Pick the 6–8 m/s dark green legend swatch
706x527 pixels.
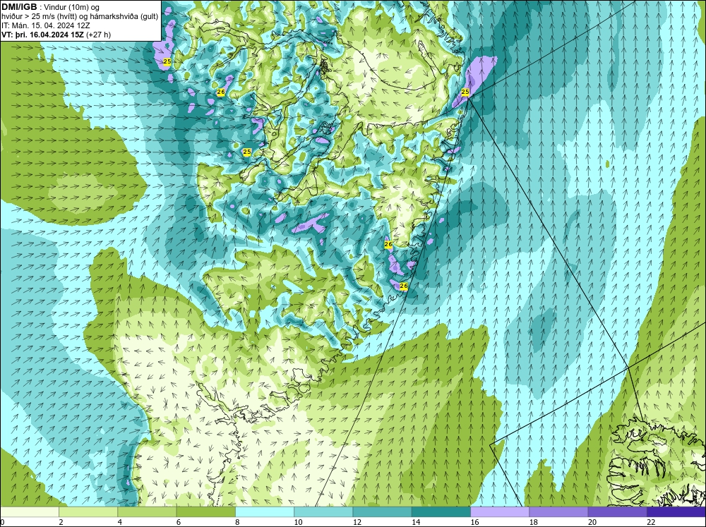(205, 511)
